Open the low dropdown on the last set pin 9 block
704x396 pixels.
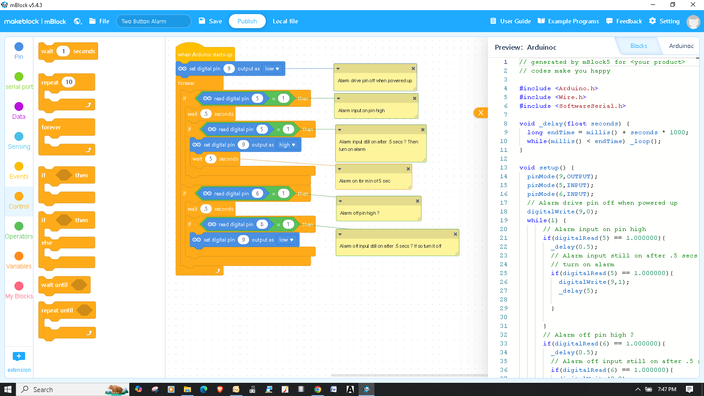click(x=286, y=240)
